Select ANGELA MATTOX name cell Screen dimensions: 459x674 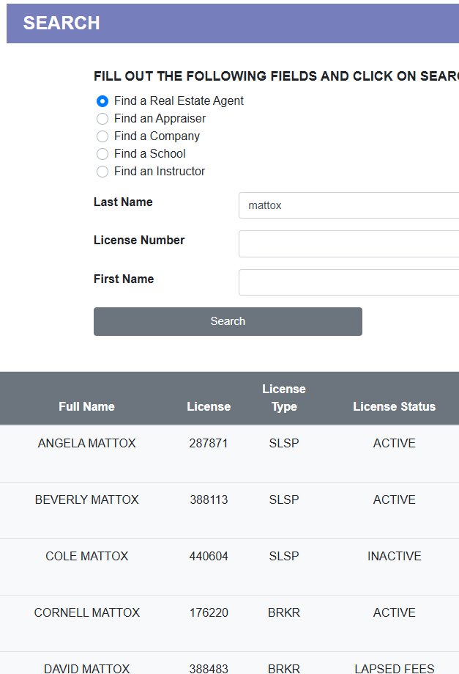86,443
